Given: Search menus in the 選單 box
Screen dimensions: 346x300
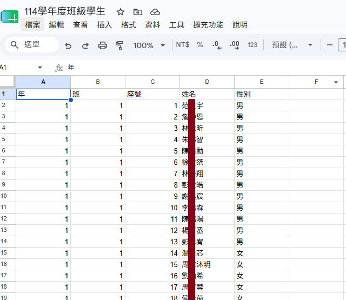Looking at the screenshot, I should click(x=32, y=45).
